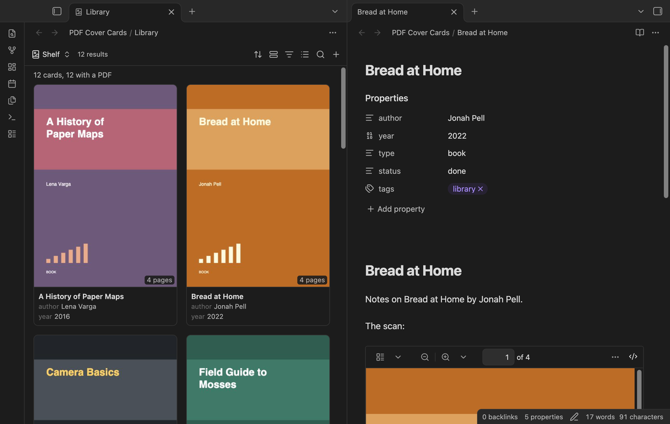This screenshot has height=424, width=670.
Task: Click Bread at Home card title
Action: pyautogui.click(x=217, y=296)
